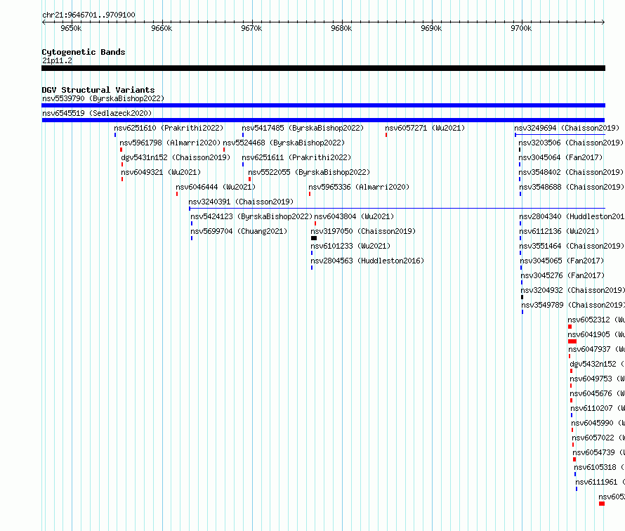Image resolution: width=625 pixels, height=531 pixels.
Task: Click nsv5522055 (ByrskaBishop2022) label
Action: pyautogui.click(x=309, y=172)
